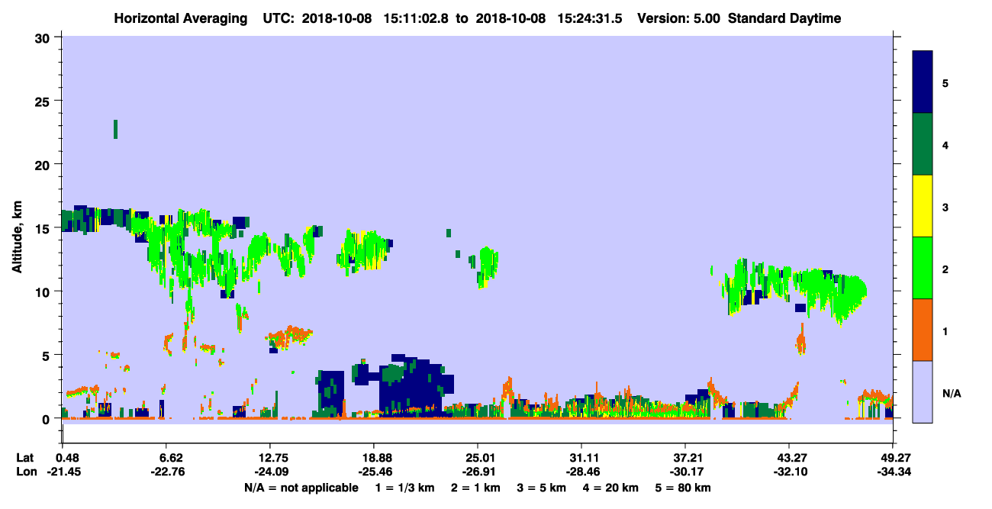Click the altitude tick label 25

[44, 101]
